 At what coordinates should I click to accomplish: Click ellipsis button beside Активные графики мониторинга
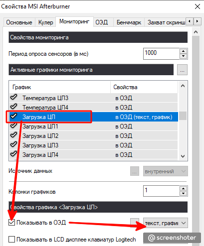tap(182, 70)
